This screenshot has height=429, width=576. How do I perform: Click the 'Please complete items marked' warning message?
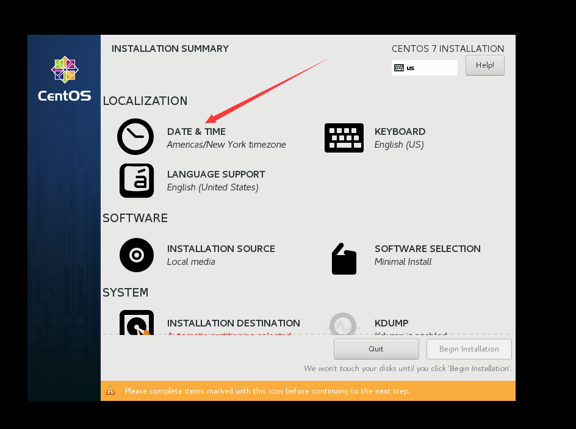point(267,391)
